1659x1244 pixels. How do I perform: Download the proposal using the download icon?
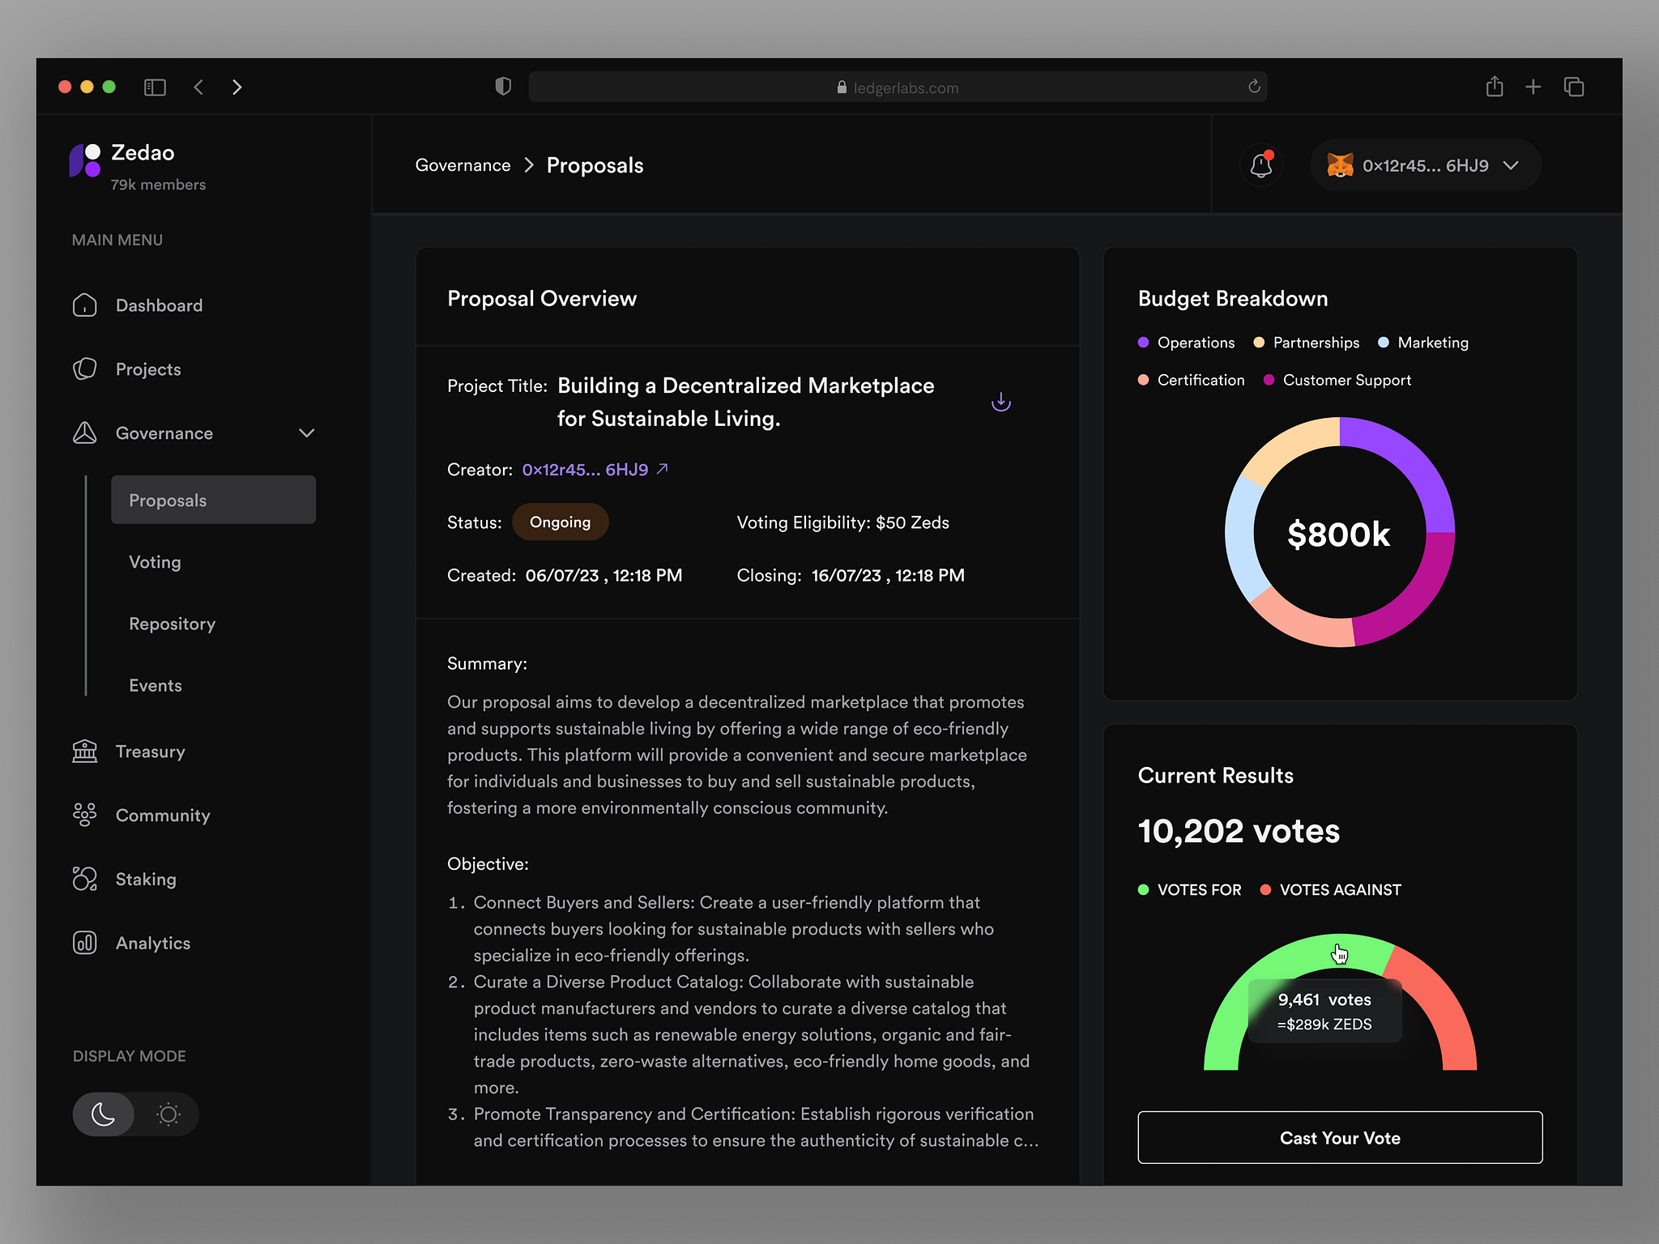1001,401
